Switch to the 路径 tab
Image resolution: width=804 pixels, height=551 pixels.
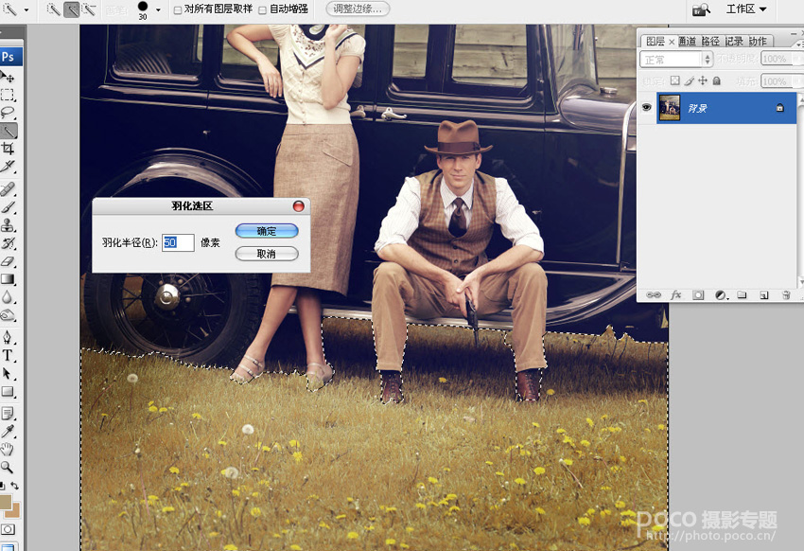pos(710,41)
